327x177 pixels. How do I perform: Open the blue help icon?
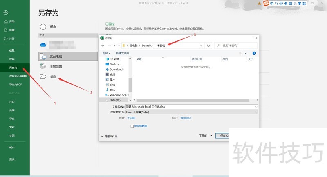254,53
